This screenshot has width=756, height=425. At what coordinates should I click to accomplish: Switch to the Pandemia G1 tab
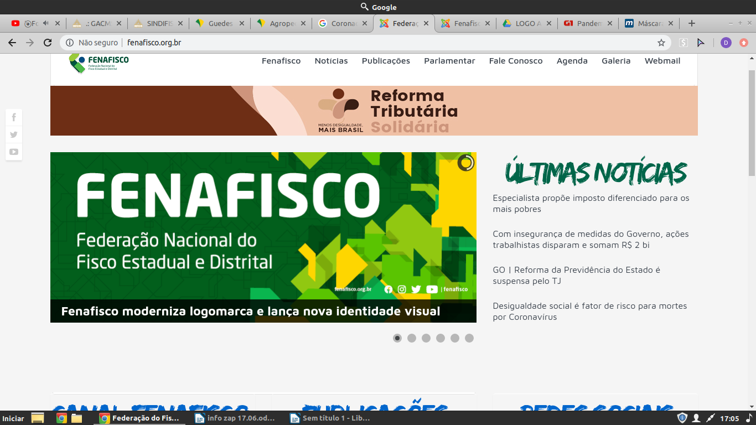pos(588,23)
